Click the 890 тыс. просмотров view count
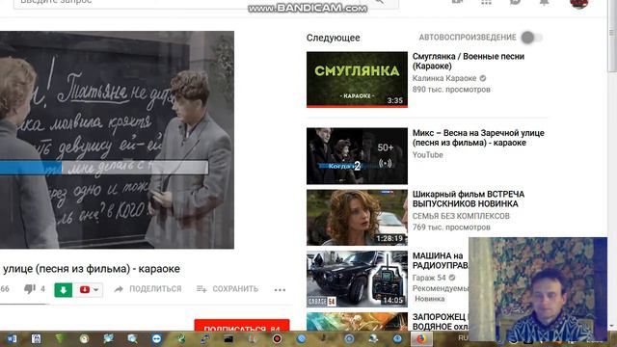 [x=451, y=90]
